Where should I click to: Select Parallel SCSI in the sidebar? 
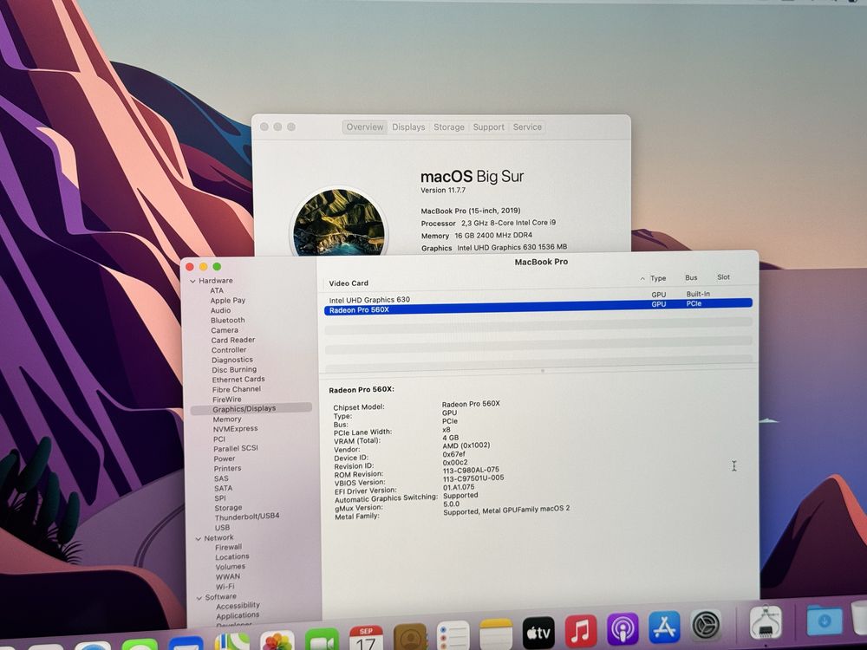(x=236, y=449)
